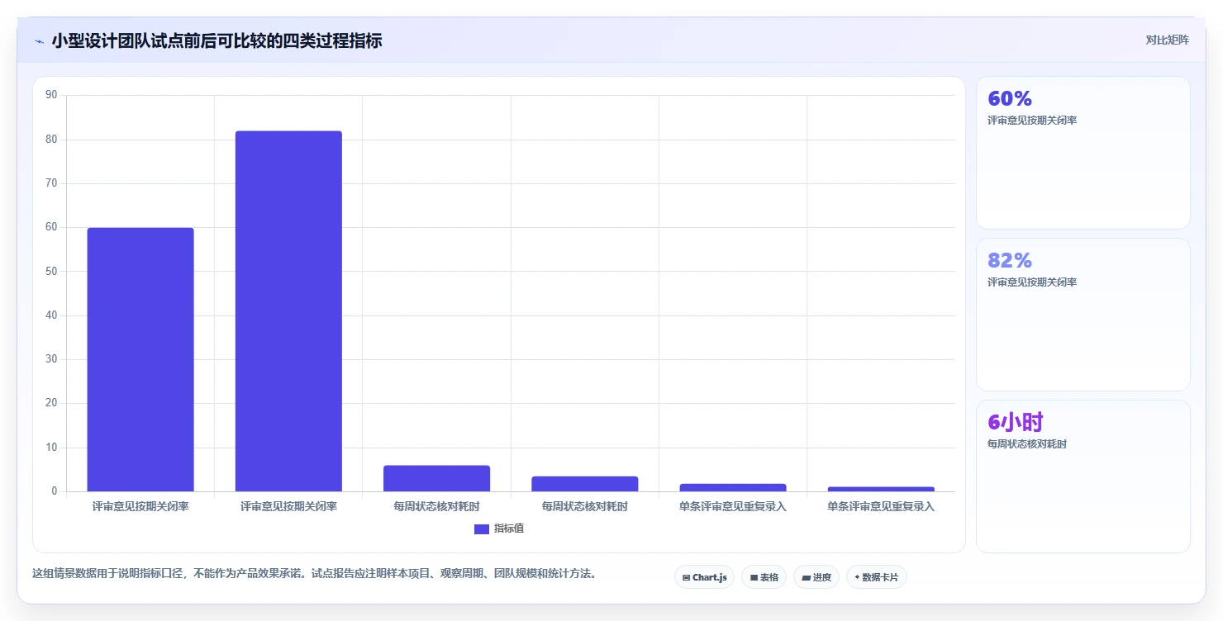Click the y-axis tick label 90

coord(51,95)
